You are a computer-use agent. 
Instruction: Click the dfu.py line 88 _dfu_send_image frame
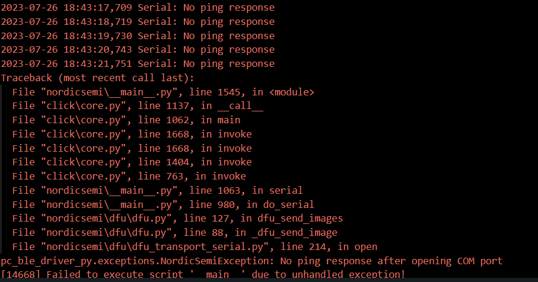pyautogui.click(x=174, y=232)
